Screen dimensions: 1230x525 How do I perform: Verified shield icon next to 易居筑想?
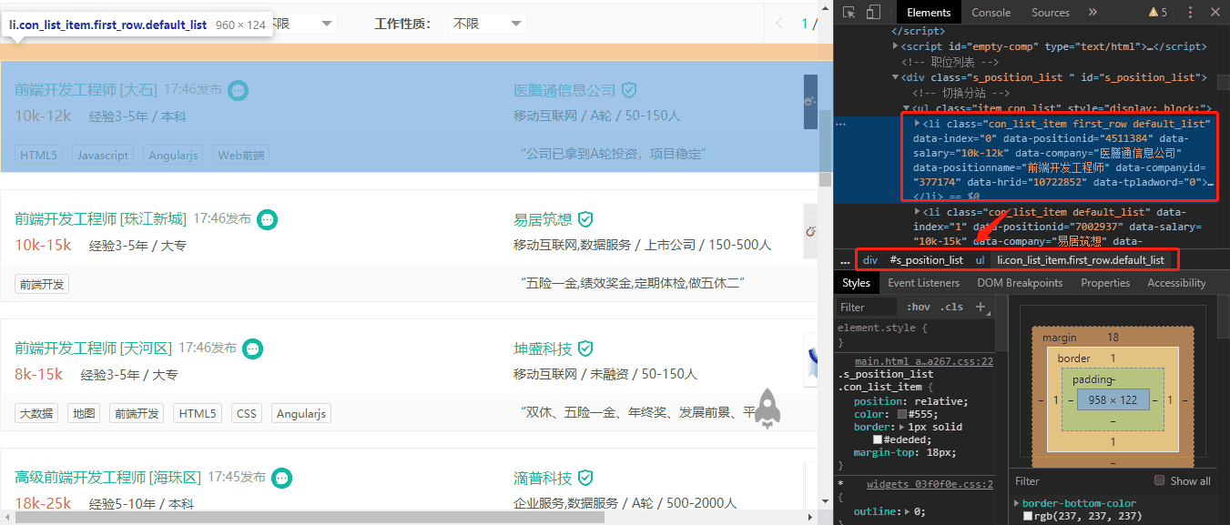coord(585,219)
